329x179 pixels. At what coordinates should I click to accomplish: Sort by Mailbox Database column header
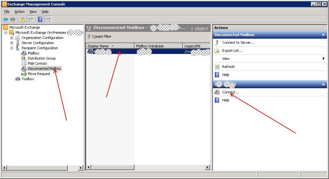point(158,46)
